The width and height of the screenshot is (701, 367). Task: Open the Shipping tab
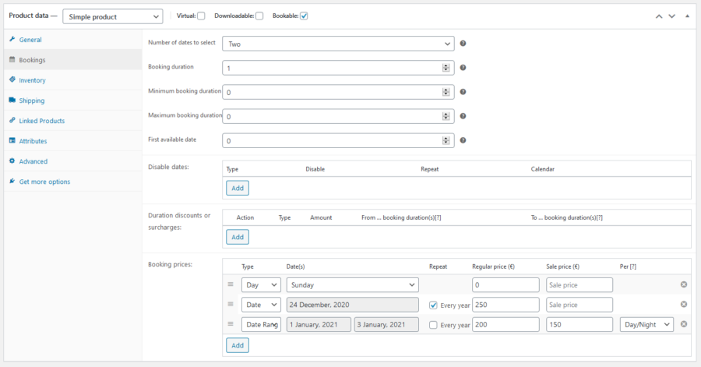(73, 101)
